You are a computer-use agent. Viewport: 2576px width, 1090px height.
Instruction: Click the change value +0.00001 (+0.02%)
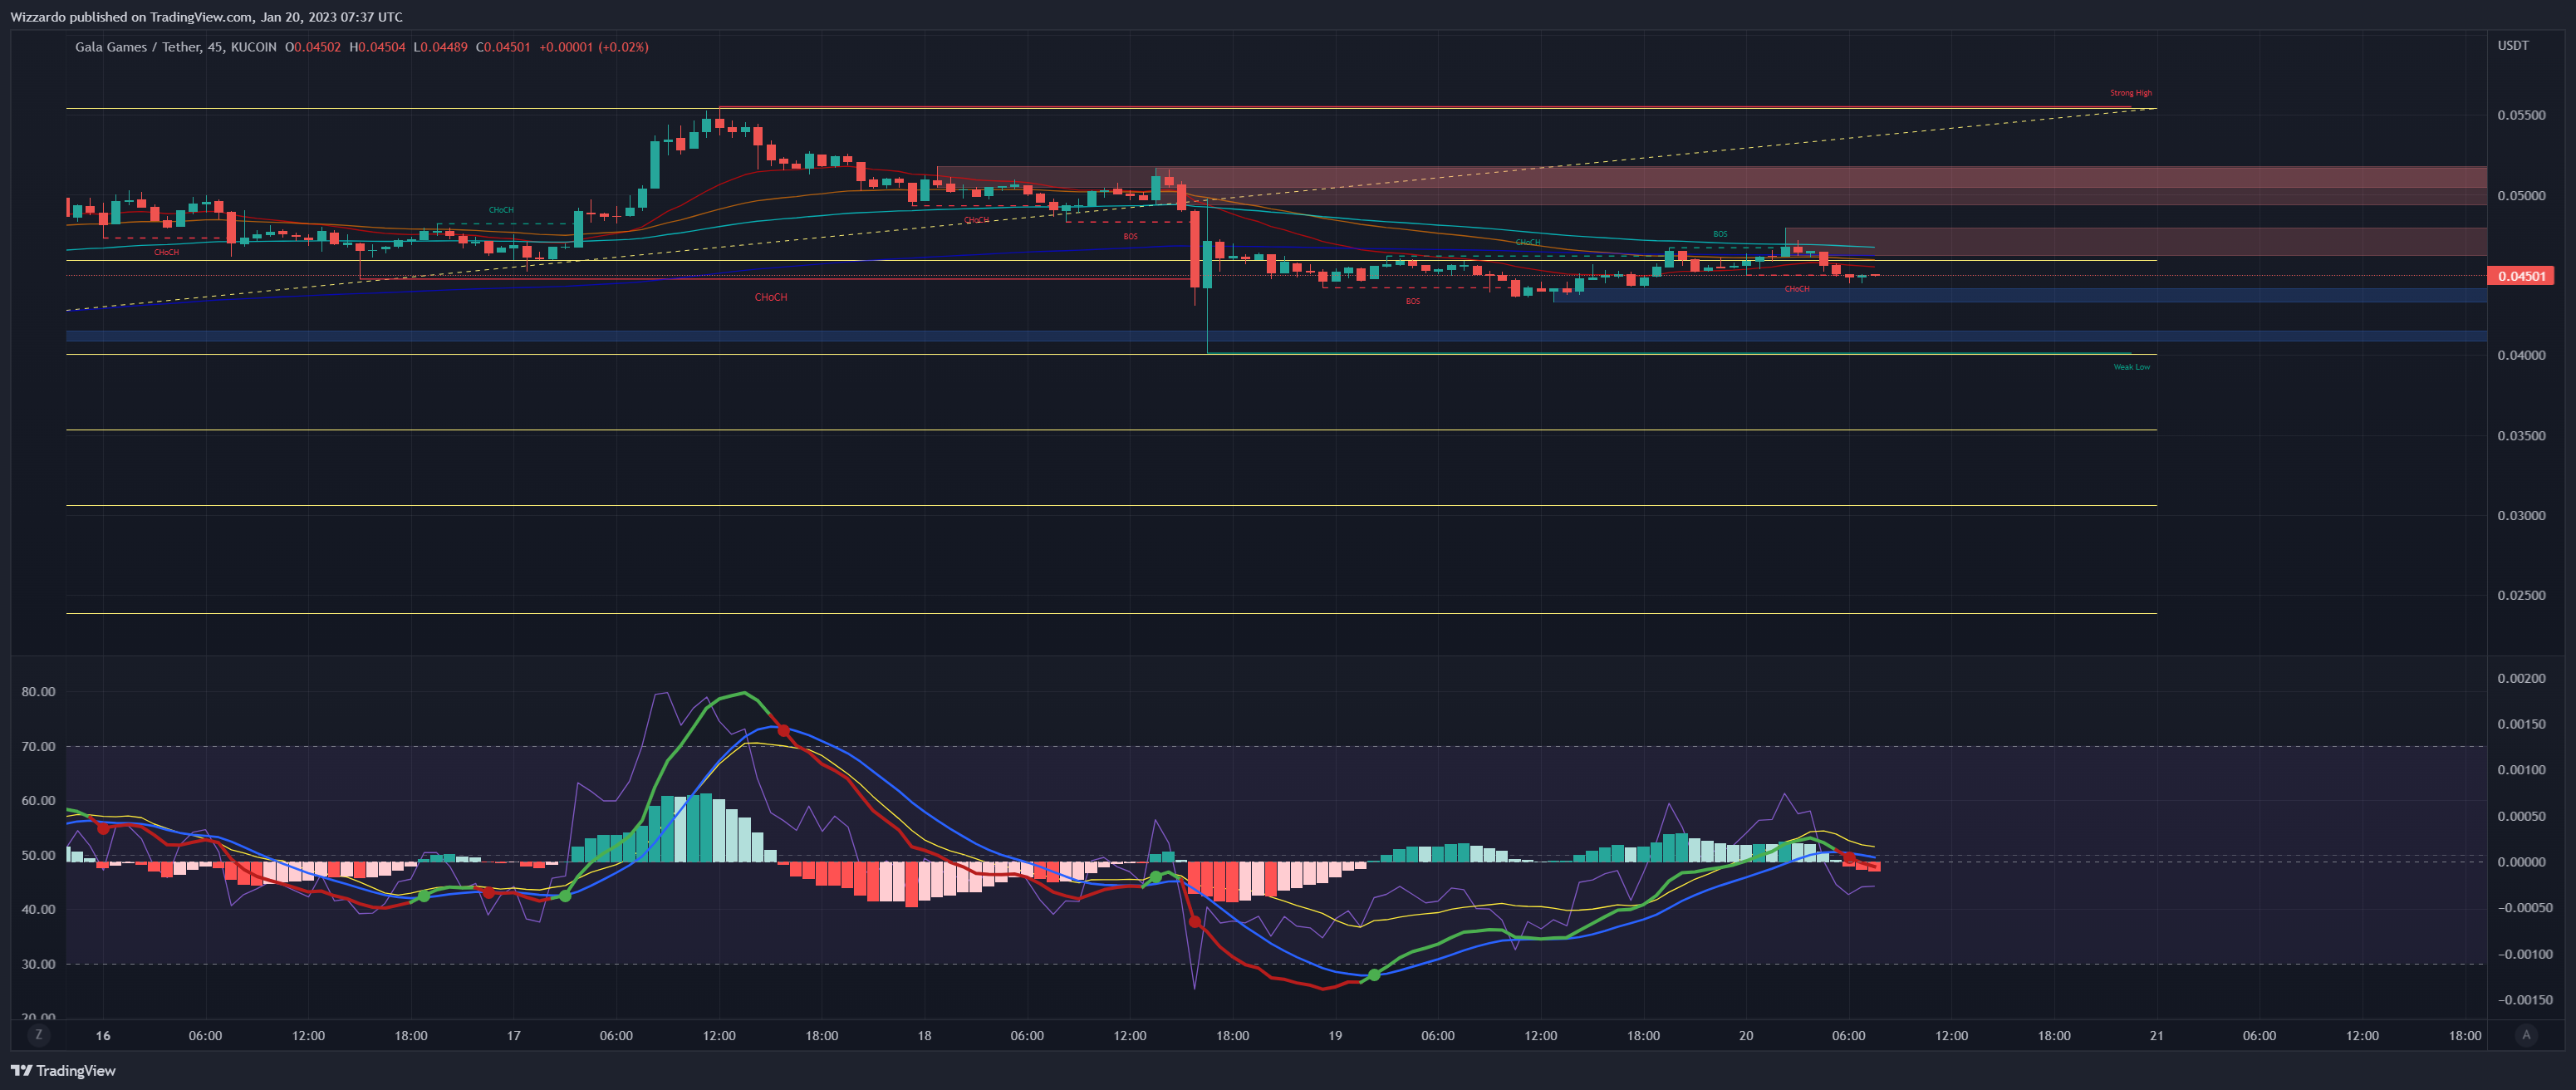594,47
